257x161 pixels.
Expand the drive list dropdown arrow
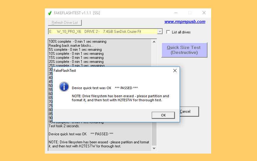tap(160, 32)
